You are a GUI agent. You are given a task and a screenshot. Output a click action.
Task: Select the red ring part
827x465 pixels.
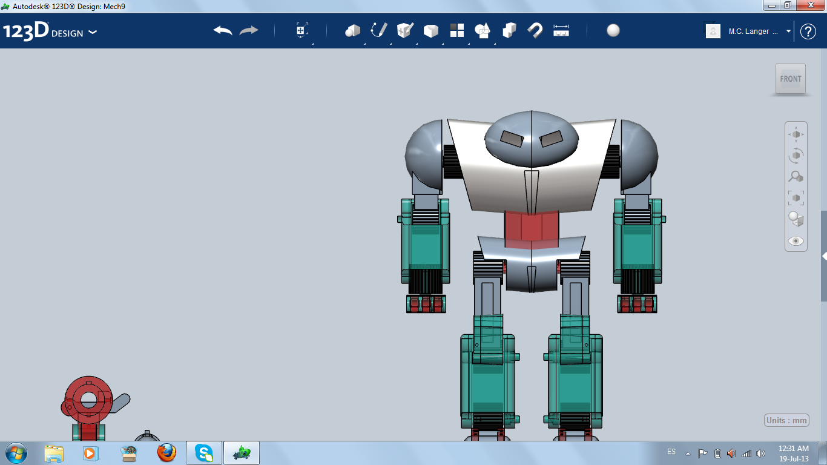click(88, 400)
